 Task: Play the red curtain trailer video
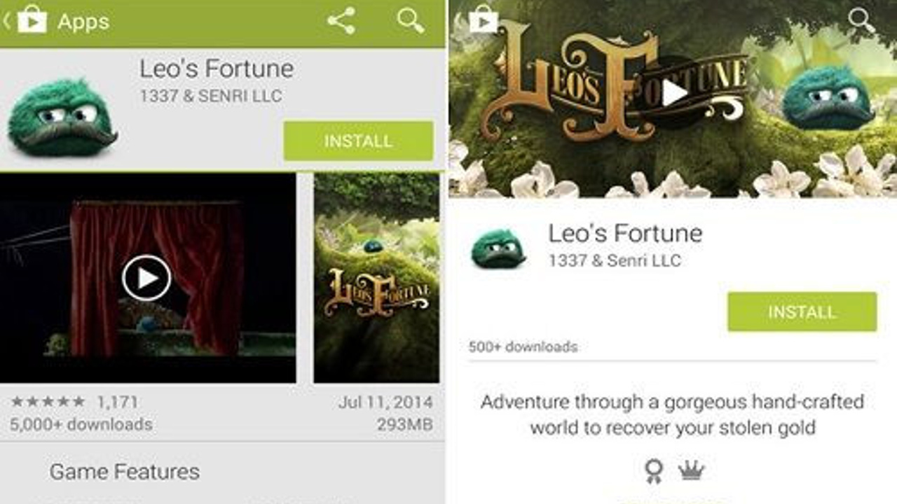[x=146, y=278]
